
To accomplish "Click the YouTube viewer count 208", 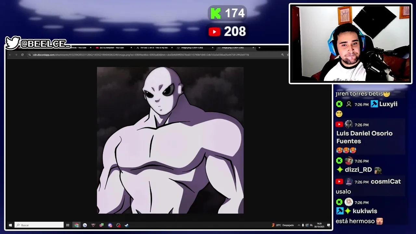I will coord(235,32).
